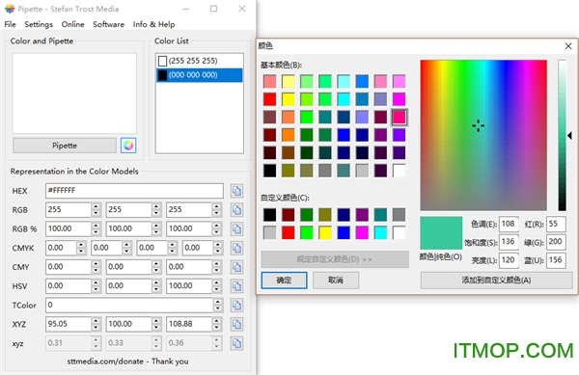The height and width of the screenshot is (375, 579).
Task: Close the Pipette window
Action: (x=242, y=9)
